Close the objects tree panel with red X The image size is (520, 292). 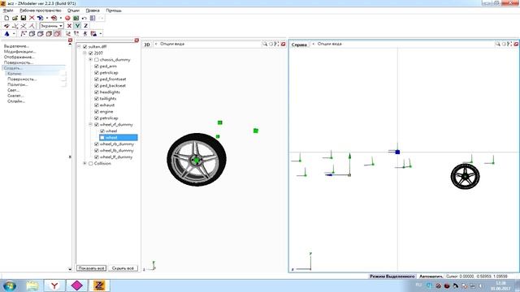point(136,40)
